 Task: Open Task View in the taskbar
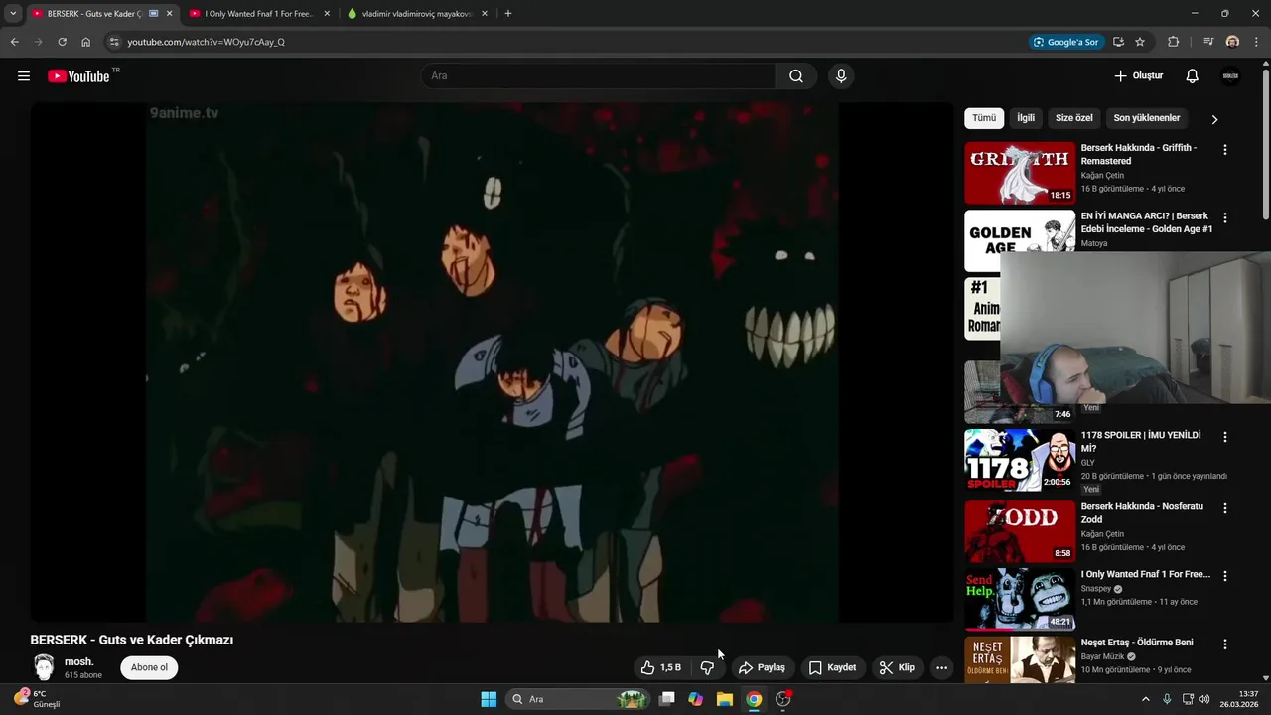tap(667, 699)
